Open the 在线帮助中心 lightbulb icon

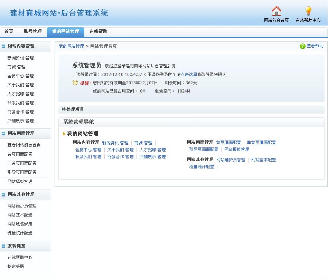click(308, 11)
